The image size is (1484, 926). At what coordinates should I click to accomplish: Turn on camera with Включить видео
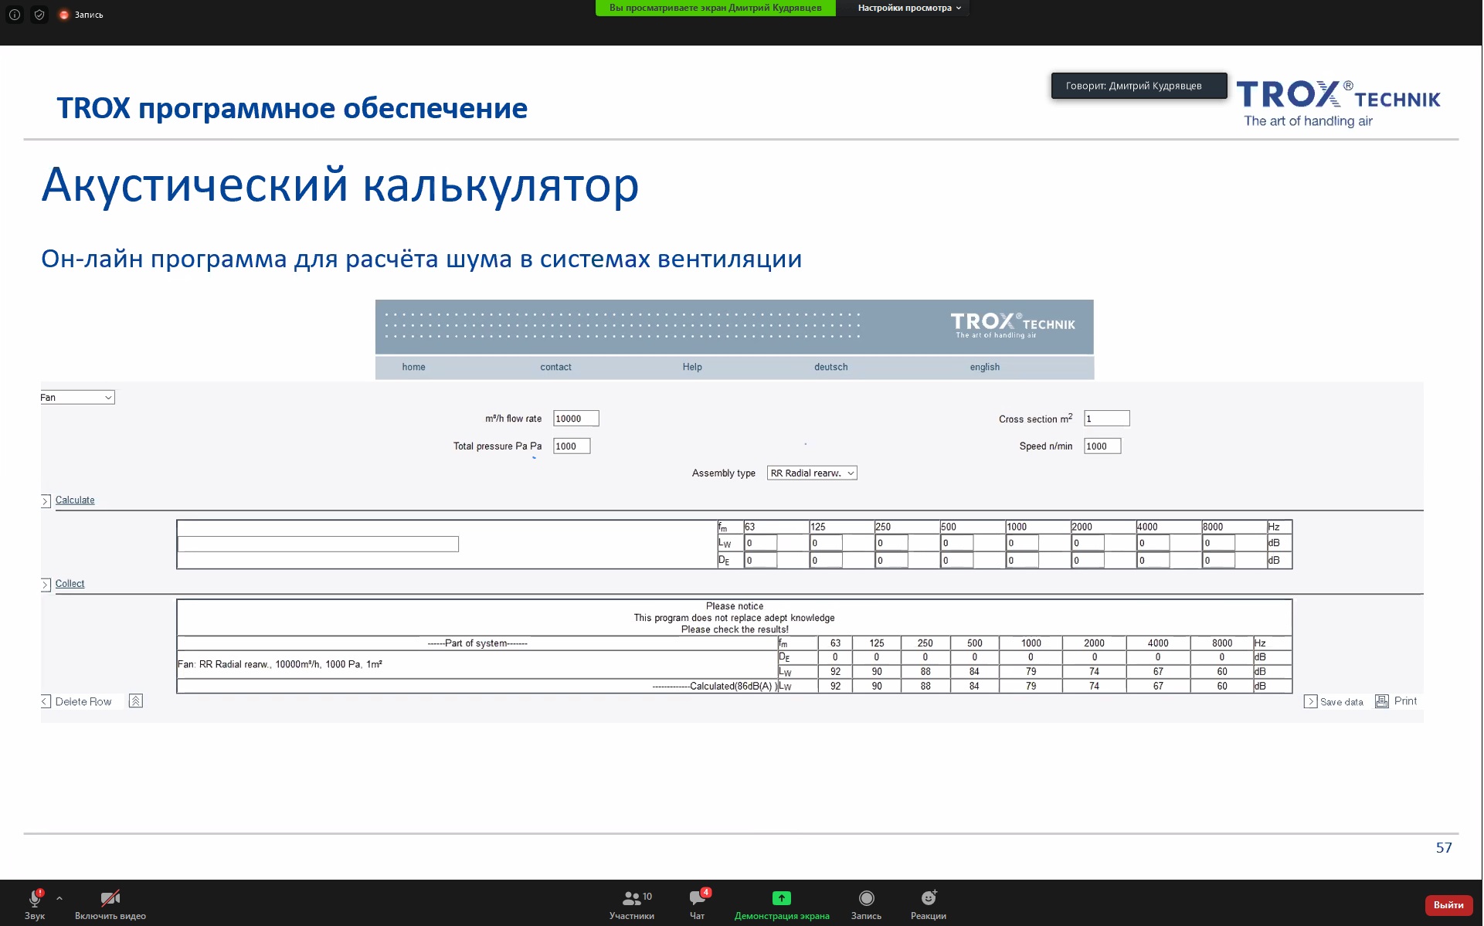[110, 904]
